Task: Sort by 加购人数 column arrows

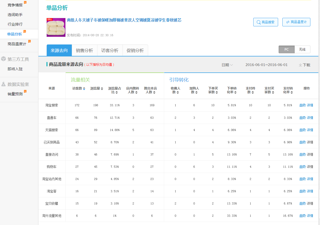Action: coord(196,92)
